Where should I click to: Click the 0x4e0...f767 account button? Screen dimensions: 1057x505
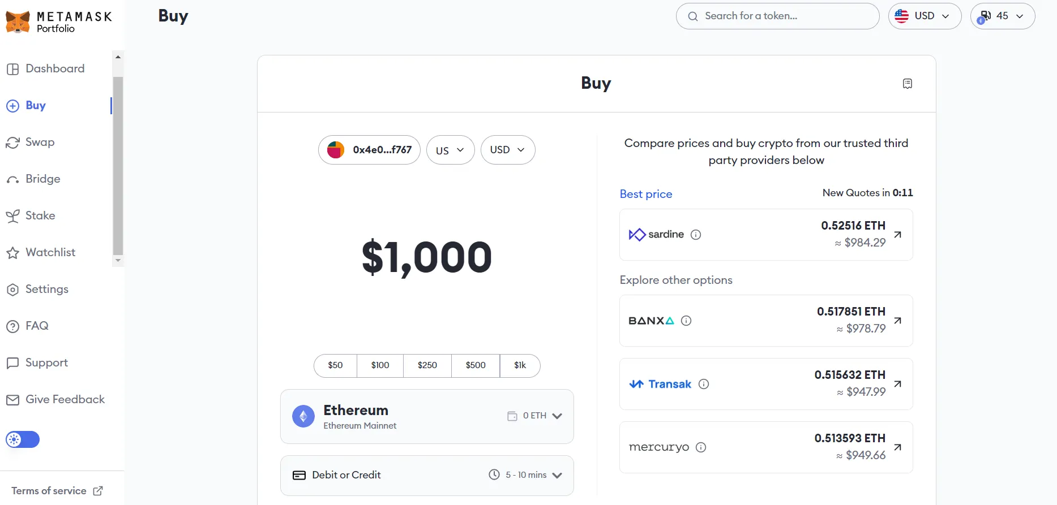[x=369, y=150]
